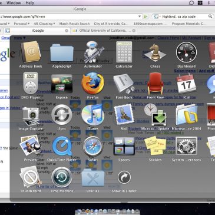Open the URL bar history dropdown arrow
The height and width of the screenshot is (215, 215).
(140, 16)
